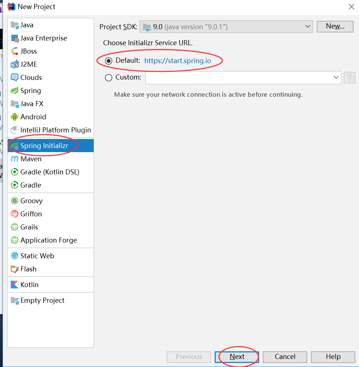
Task: Choose Java Enterprise project type label
Action: (x=44, y=38)
